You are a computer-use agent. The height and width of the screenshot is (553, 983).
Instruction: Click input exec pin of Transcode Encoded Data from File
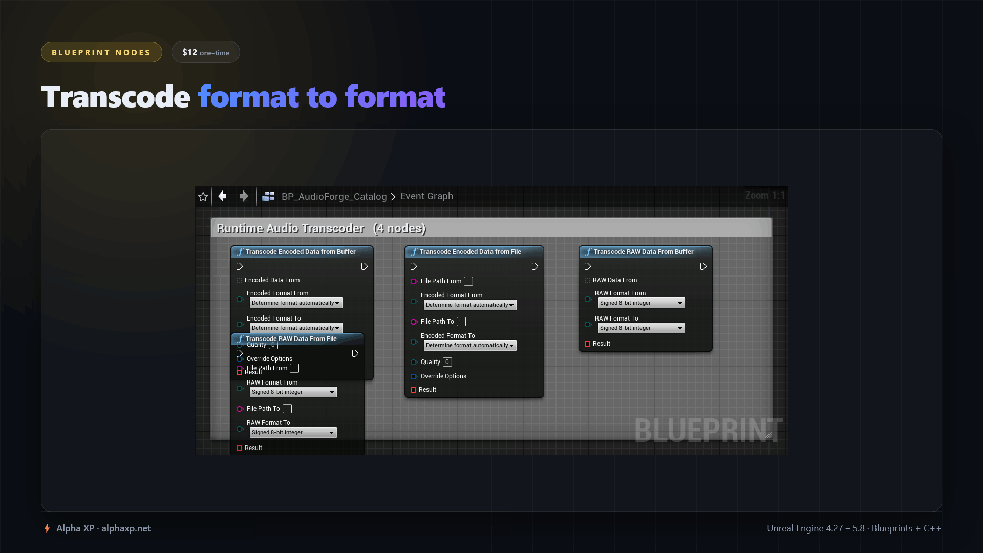(x=414, y=267)
